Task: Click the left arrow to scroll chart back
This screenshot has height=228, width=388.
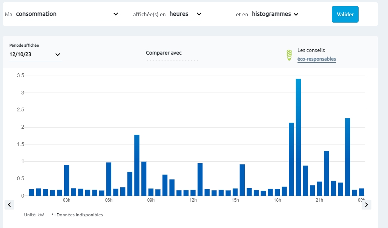Action: pos(9,205)
